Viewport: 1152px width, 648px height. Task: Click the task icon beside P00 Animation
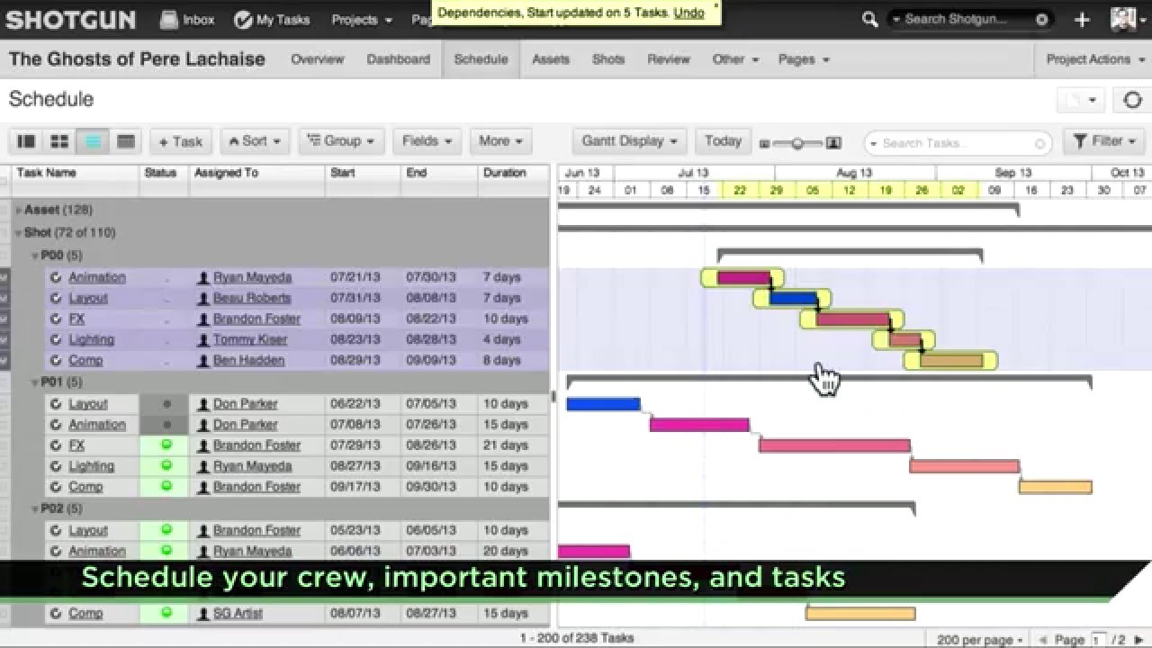click(56, 278)
